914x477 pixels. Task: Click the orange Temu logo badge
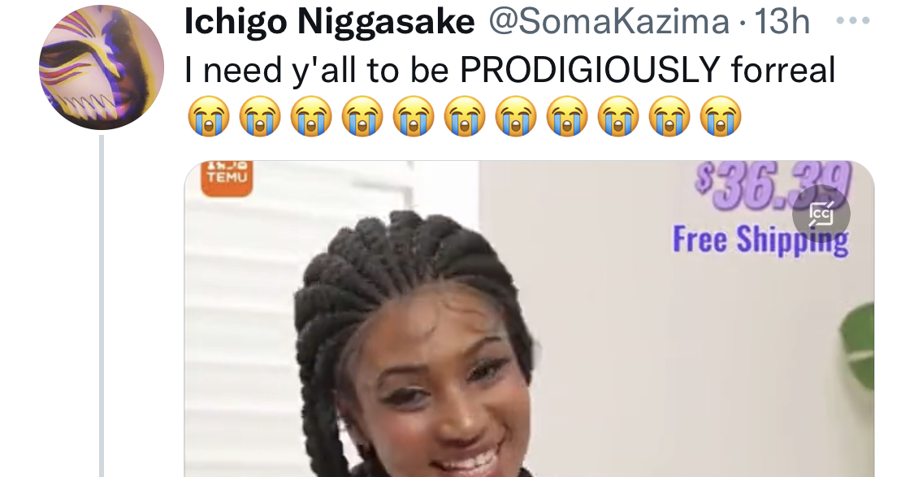pos(227,178)
